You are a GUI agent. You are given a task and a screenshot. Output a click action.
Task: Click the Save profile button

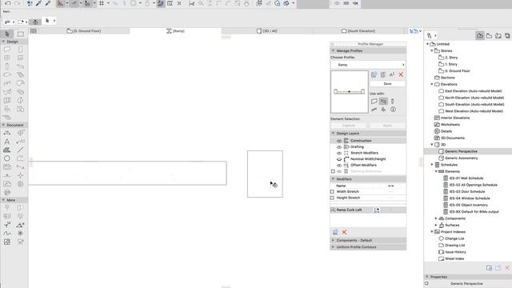[x=387, y=84]
